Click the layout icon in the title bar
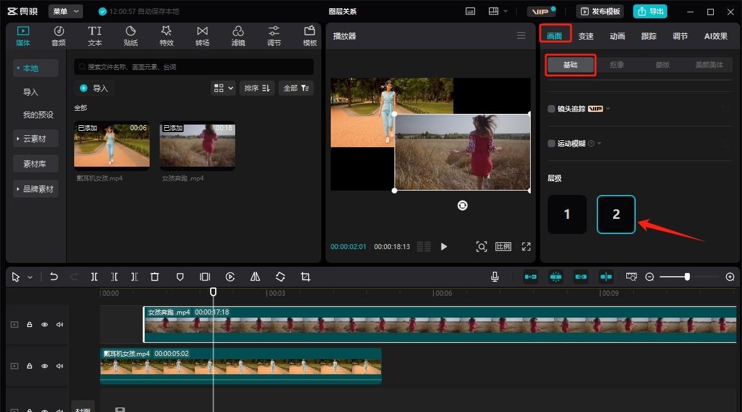This screenshot has width=742, height=412. click(494, 11)
